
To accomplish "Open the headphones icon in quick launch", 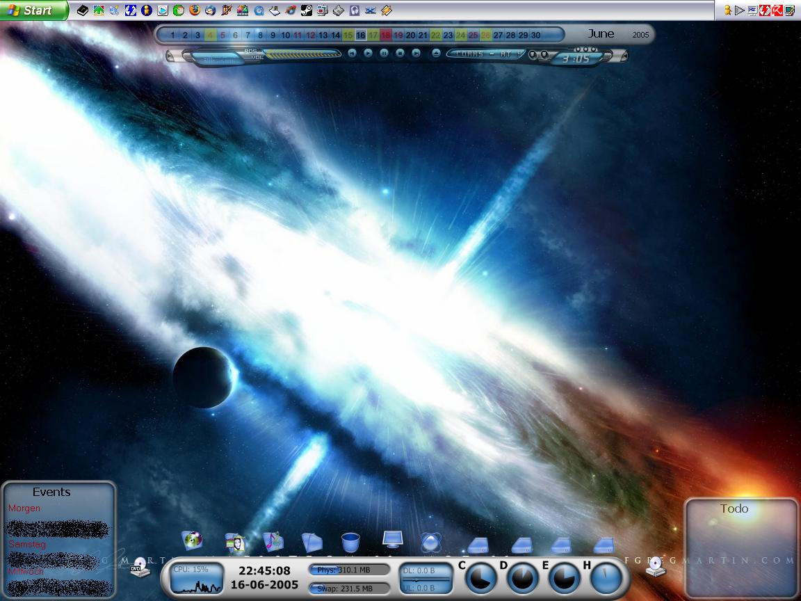I will pos(355,10).
